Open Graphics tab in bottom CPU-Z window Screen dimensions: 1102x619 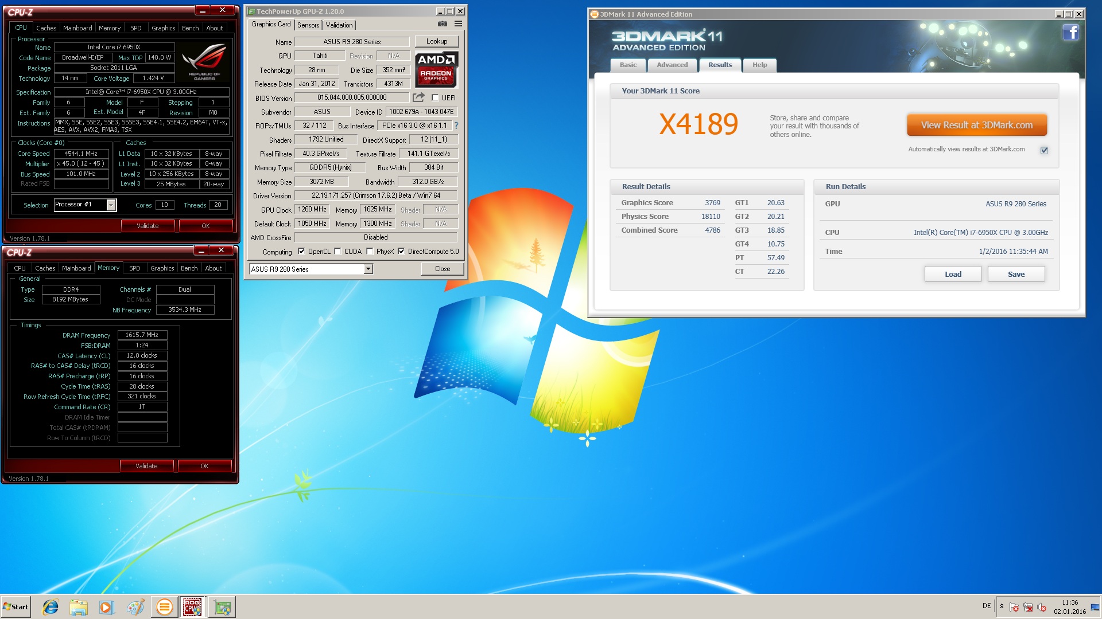click(x=162, y=268)
